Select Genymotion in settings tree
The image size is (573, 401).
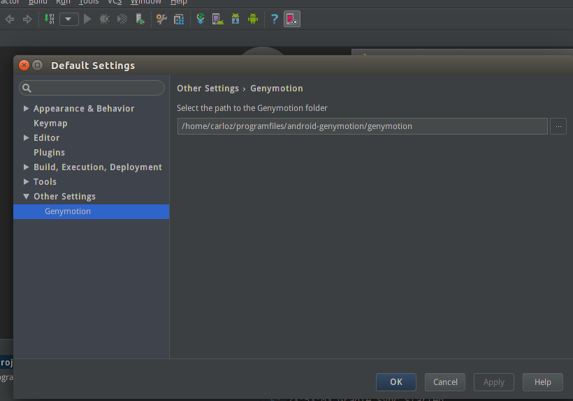92,211
